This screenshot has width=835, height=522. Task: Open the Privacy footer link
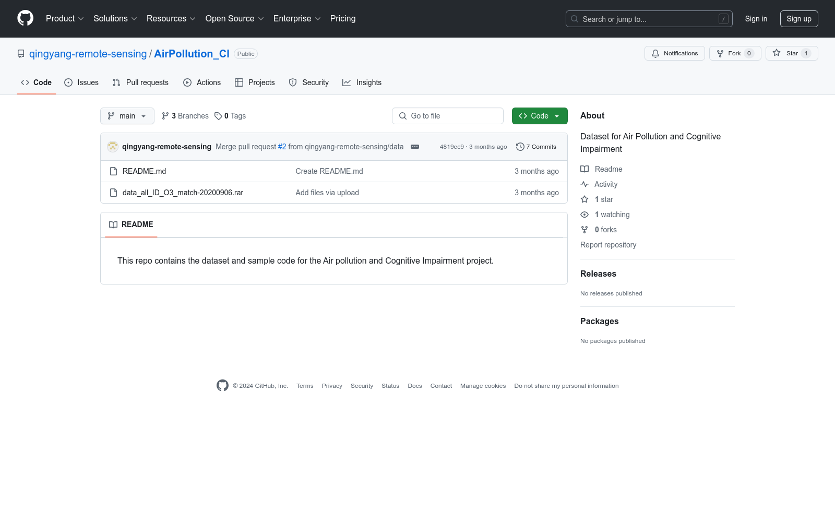point(332,386)
